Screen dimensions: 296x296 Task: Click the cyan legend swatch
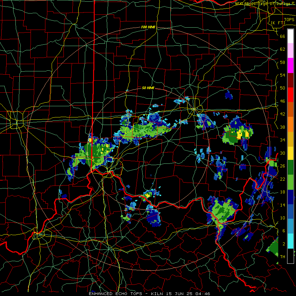[x=290, y=241]
